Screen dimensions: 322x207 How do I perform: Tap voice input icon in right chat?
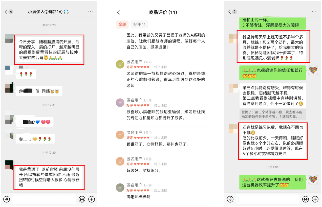[230, 199]
